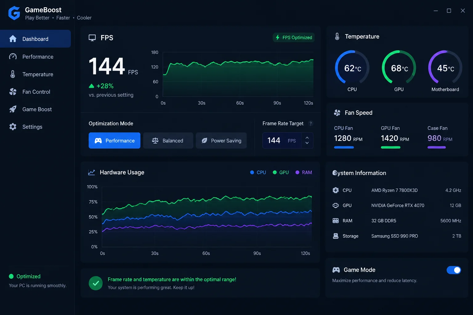Click the CPU temperature gauge
The image size is (473, 315).
tap(352, 67)
